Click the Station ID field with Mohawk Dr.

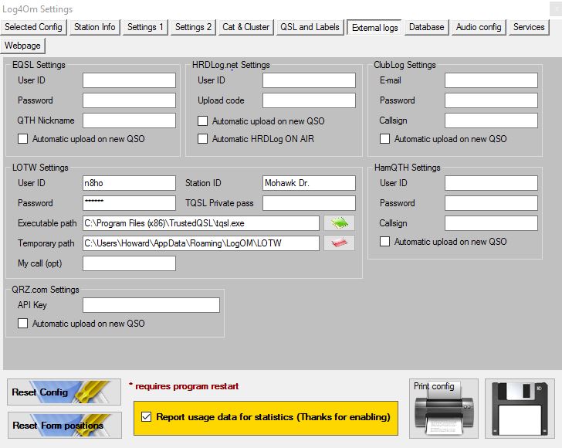[309, 183]
